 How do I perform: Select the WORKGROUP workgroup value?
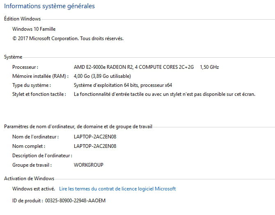[x=88, y=165]
